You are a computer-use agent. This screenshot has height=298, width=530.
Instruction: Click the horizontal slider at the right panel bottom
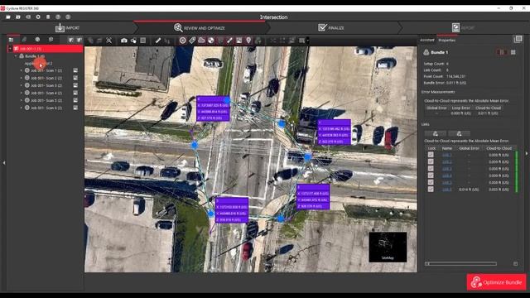460,263
